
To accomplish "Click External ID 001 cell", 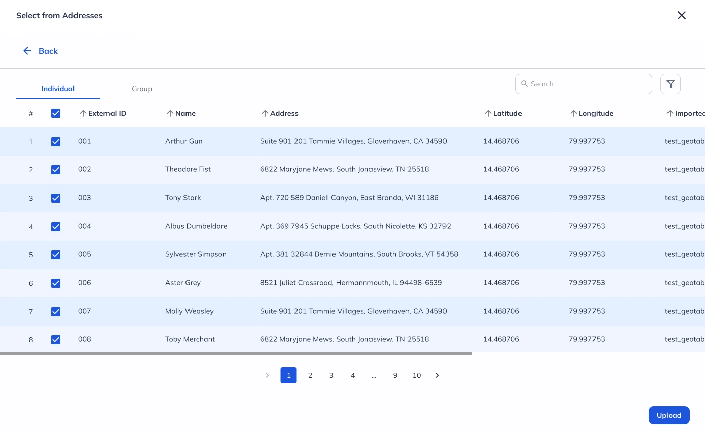I will [85, 141].
